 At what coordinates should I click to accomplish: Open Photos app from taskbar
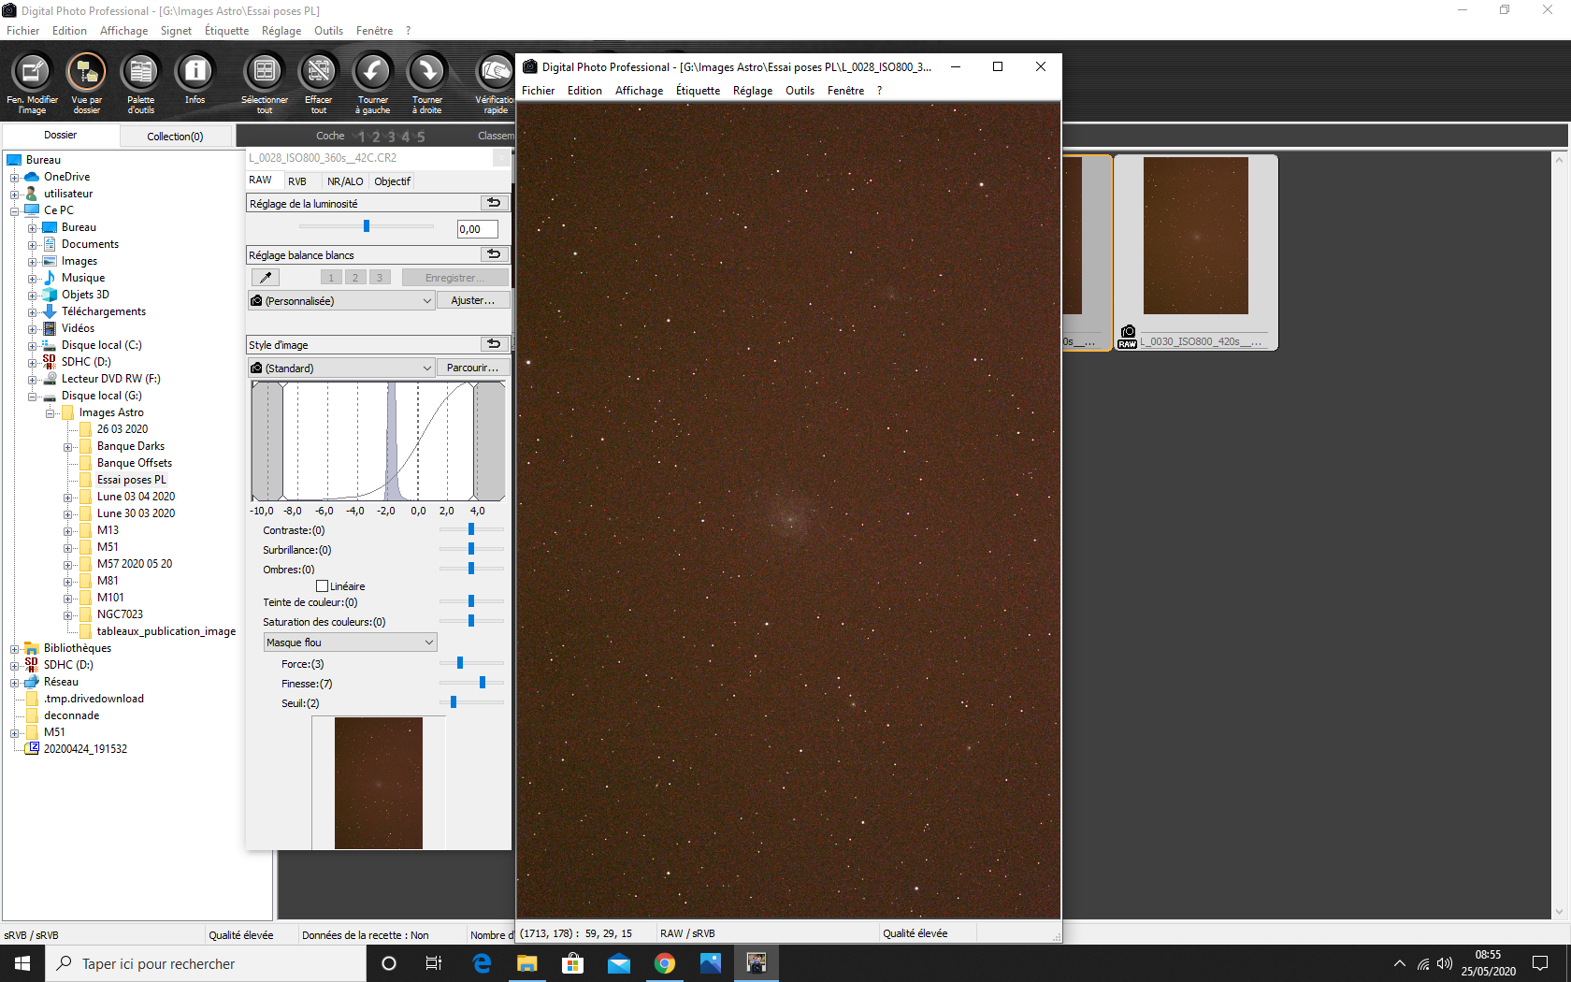[711, 963]
